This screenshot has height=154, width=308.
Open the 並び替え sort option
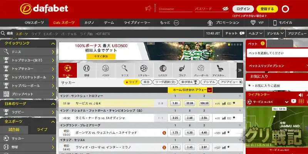point(189,82)
